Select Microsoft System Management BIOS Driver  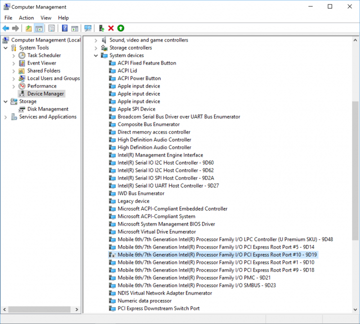click(x=166, y=224)
